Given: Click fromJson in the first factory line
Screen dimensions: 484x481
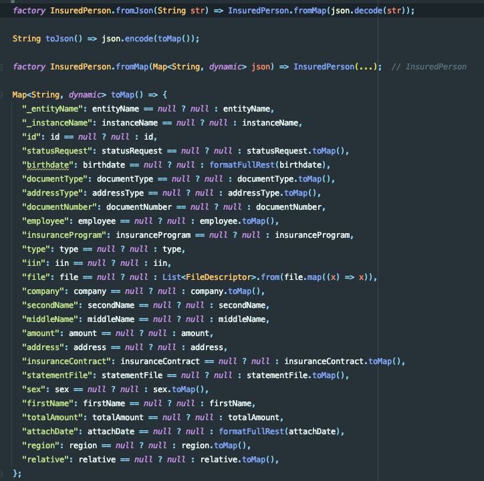Looking at the screenshot, I should point(134,11).
